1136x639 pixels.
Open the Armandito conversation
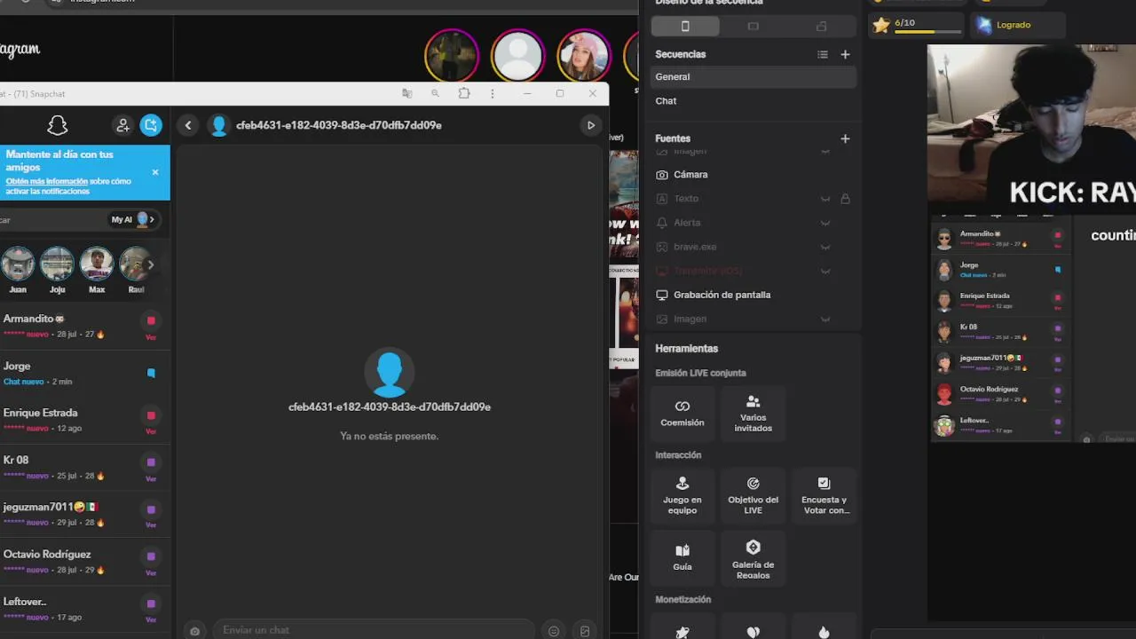[84, 326]
